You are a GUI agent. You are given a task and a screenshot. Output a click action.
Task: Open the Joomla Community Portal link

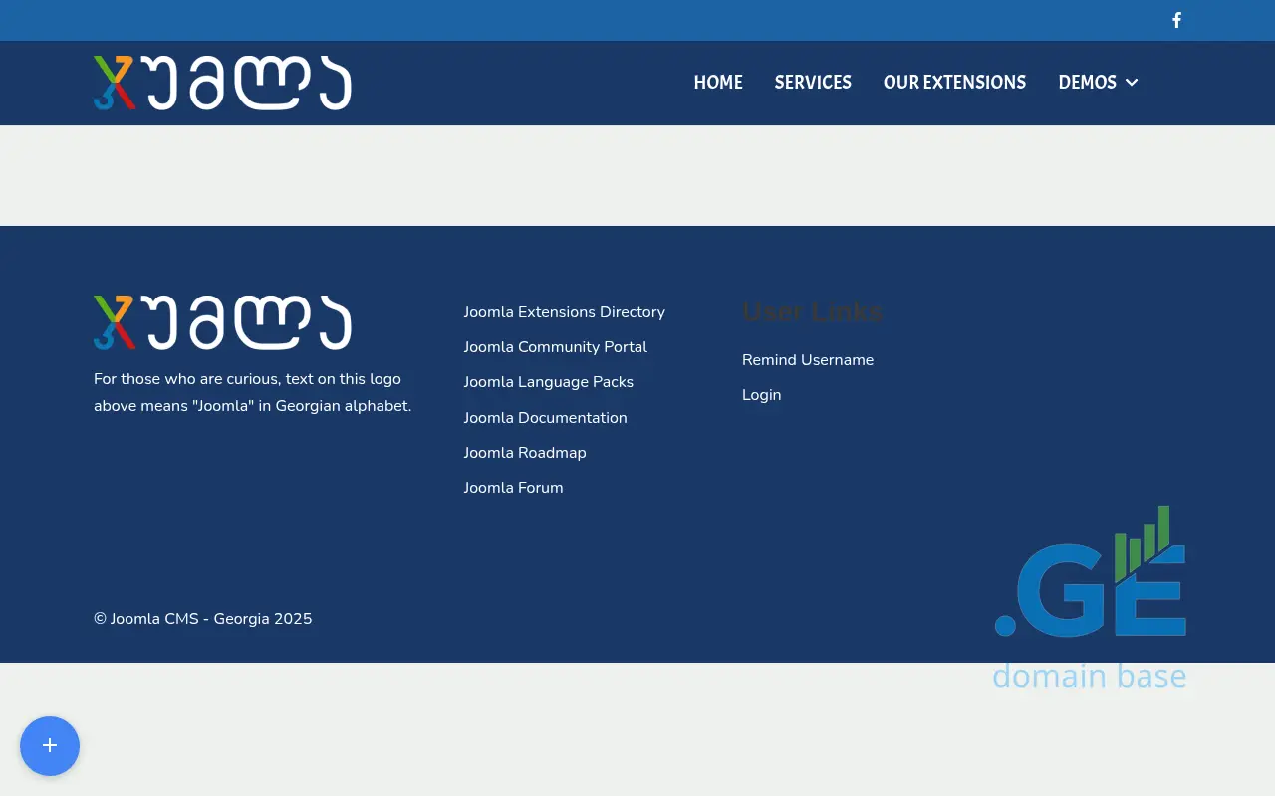pyautogui.click(x=555, y=347)
